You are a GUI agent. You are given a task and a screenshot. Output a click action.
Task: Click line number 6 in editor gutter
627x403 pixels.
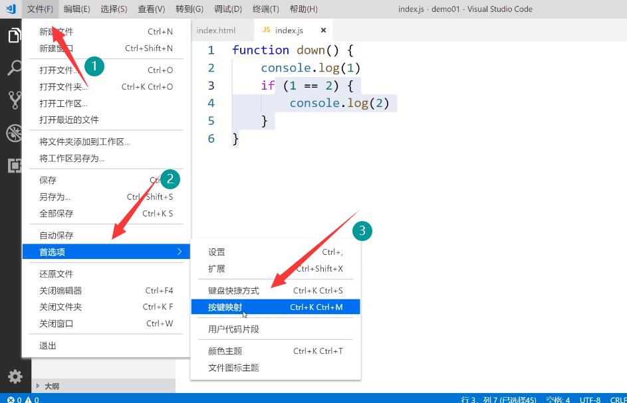[x=211, y=139]
